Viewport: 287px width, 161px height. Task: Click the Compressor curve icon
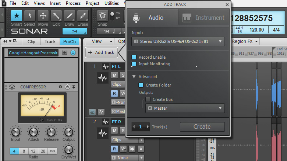click(x=12, y=87)
